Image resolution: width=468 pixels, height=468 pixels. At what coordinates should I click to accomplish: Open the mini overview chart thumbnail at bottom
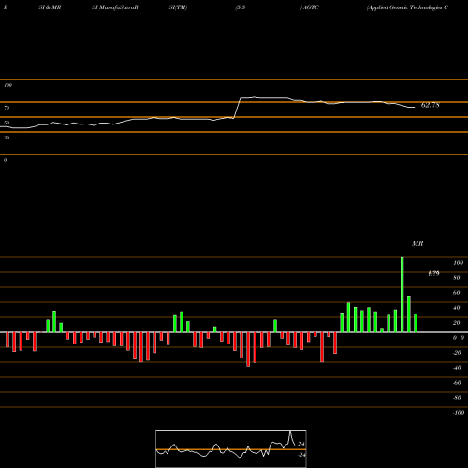[x=231, y=448]
